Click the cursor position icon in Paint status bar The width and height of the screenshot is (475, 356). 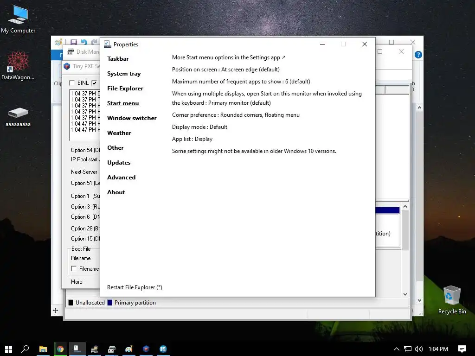[x=56, y=310]
